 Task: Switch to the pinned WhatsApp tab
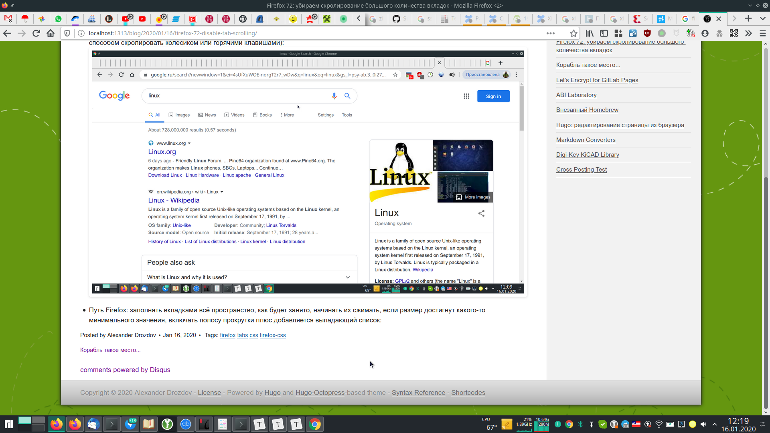[59, 18]
